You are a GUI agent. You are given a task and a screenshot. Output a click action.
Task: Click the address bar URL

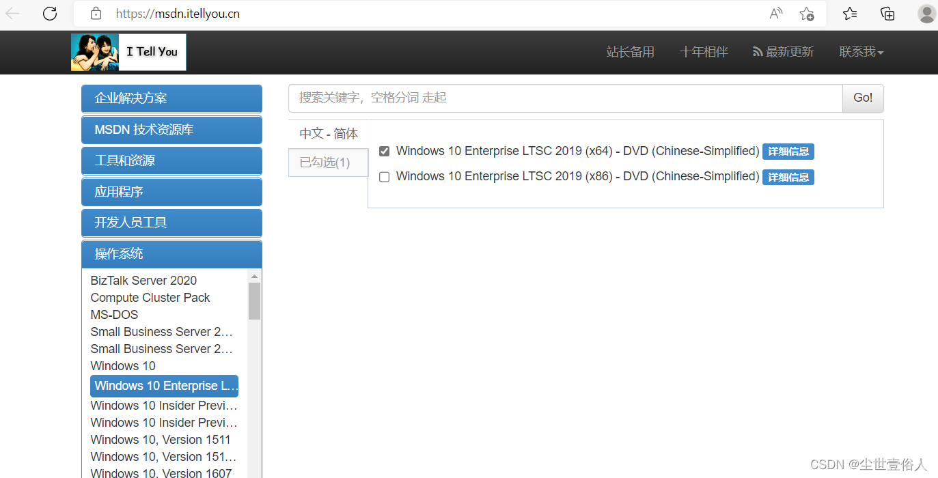pos(178,14)
